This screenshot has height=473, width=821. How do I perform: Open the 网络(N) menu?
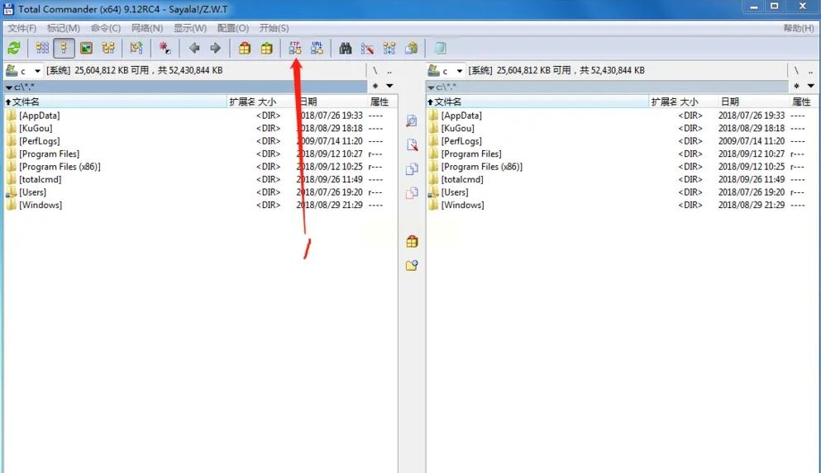(x=147, y=28)
